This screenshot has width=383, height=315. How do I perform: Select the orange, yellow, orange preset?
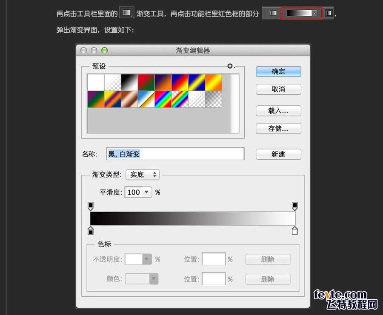(214, 83)
